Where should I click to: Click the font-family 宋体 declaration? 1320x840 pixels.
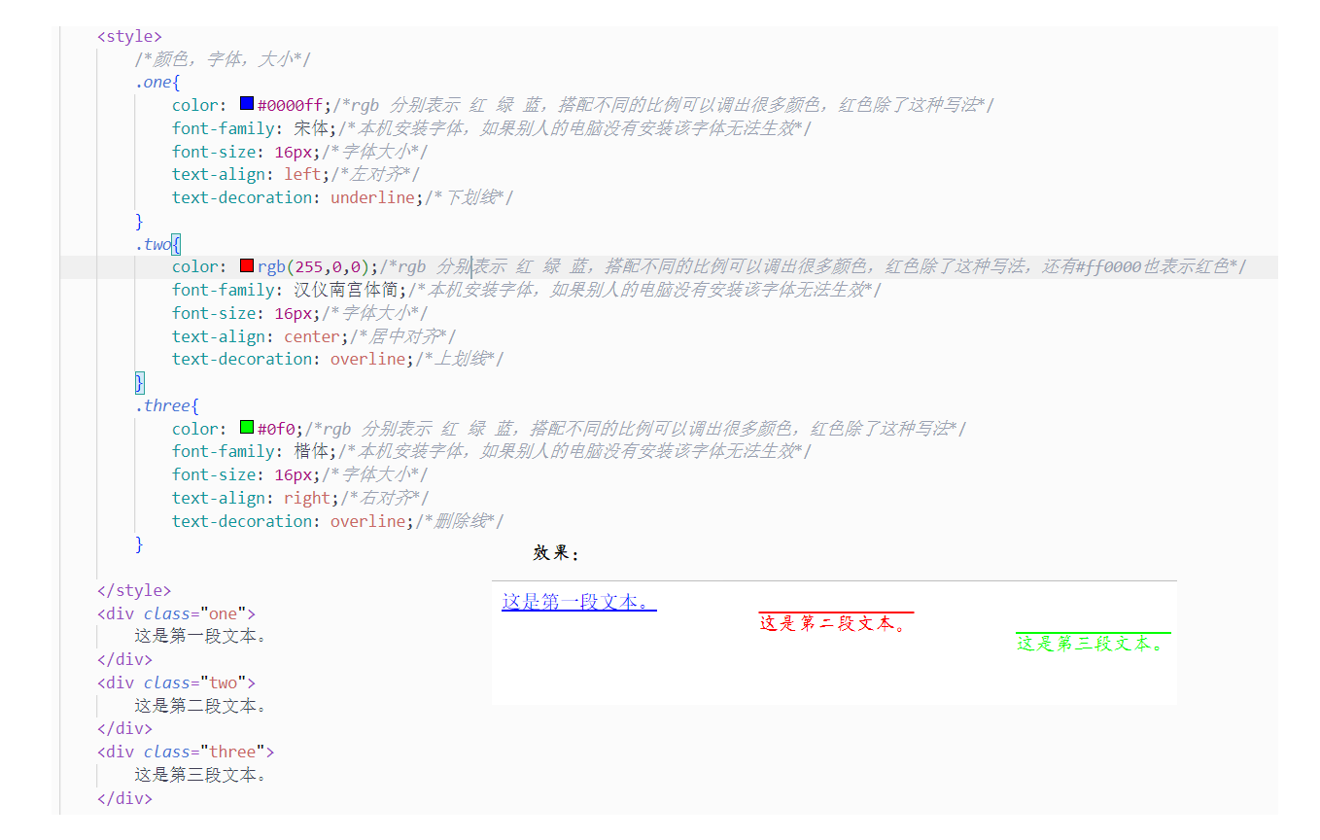[x=254, y=128]
